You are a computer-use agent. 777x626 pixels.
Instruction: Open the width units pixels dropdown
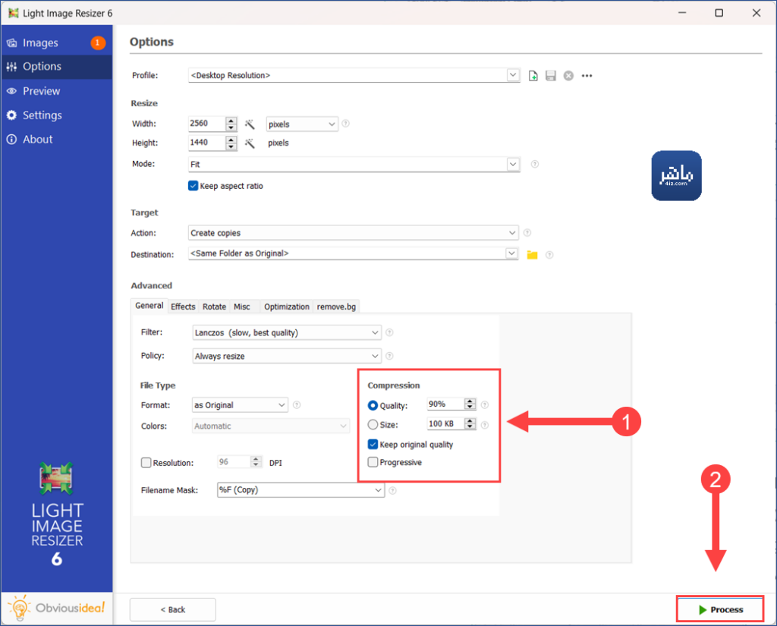[x=302, y=124]
